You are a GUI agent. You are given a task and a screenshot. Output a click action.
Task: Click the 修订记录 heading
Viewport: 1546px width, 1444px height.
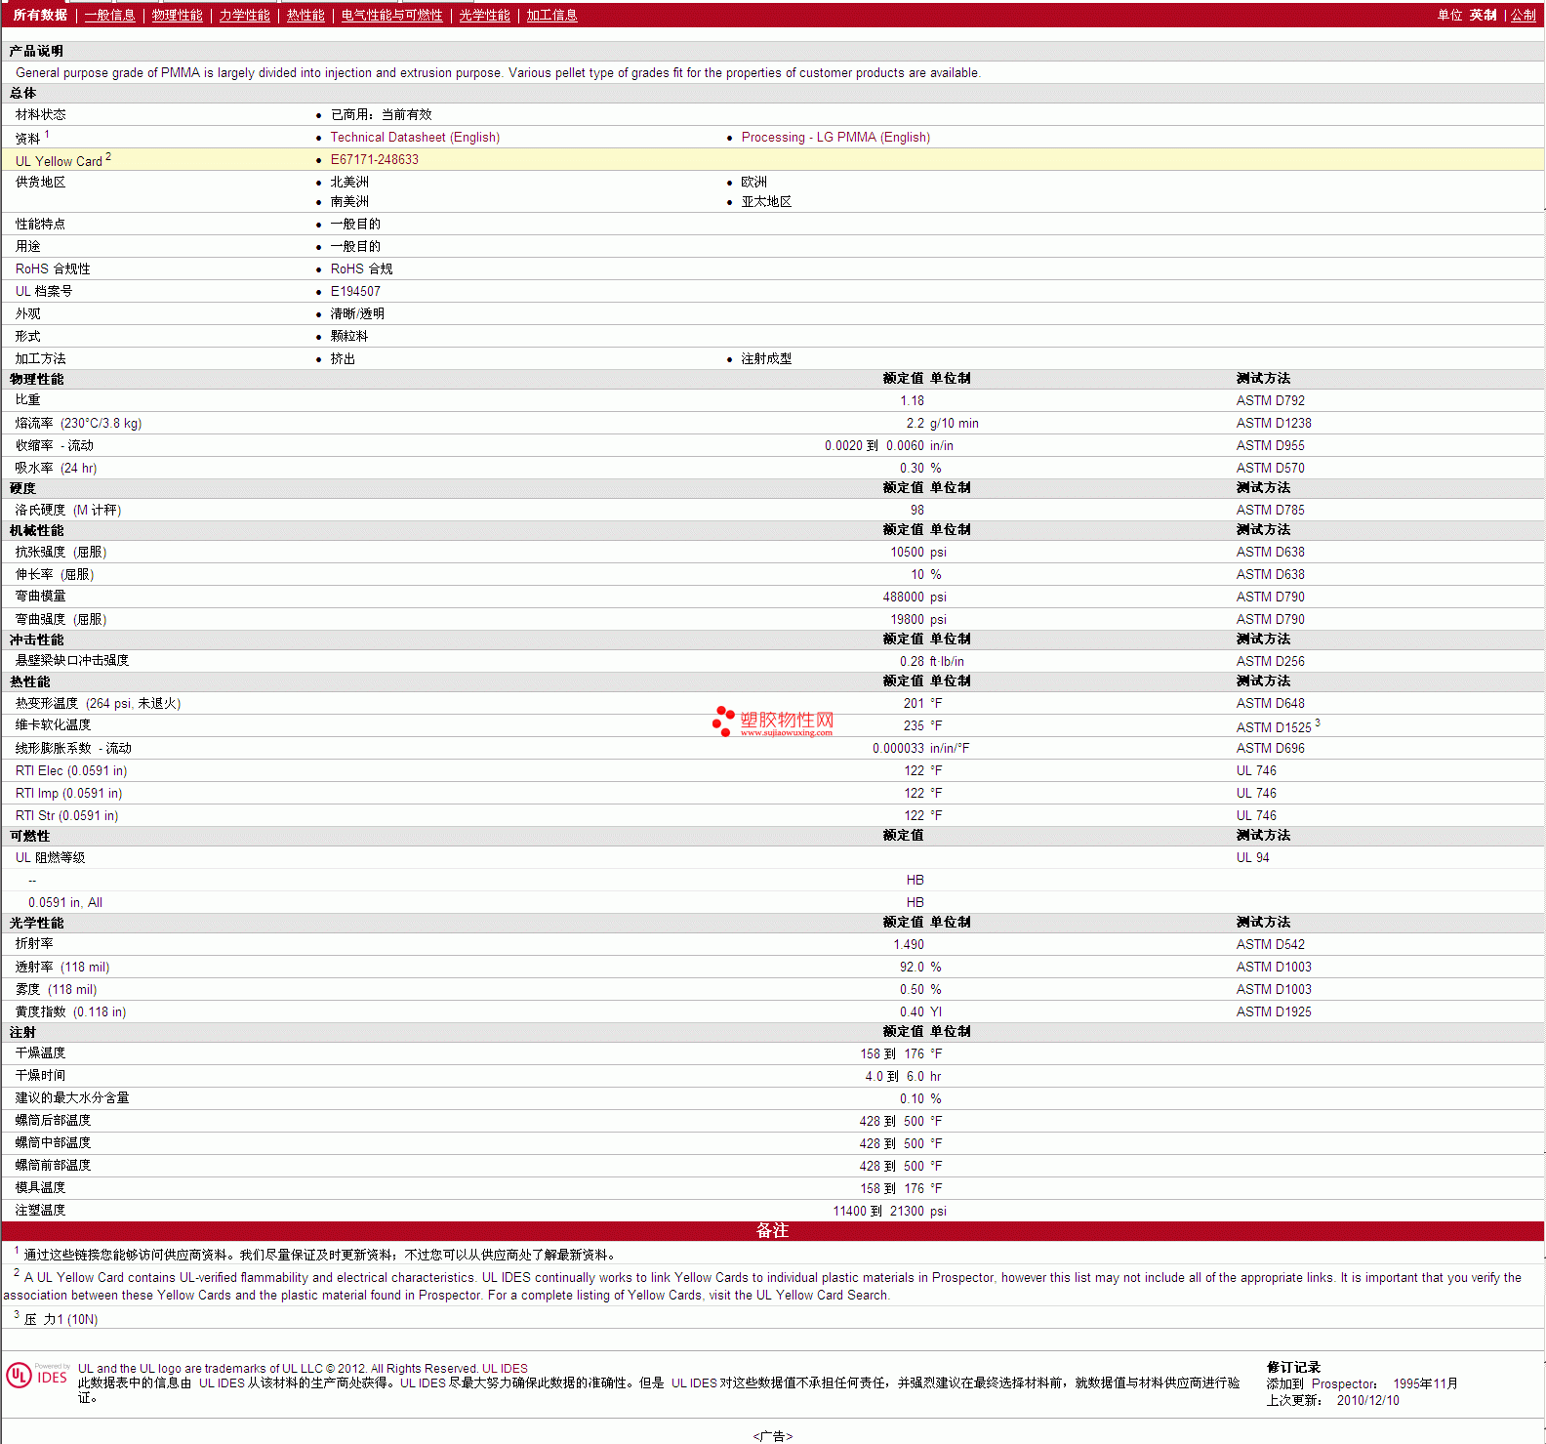tap(1293, 1368)
